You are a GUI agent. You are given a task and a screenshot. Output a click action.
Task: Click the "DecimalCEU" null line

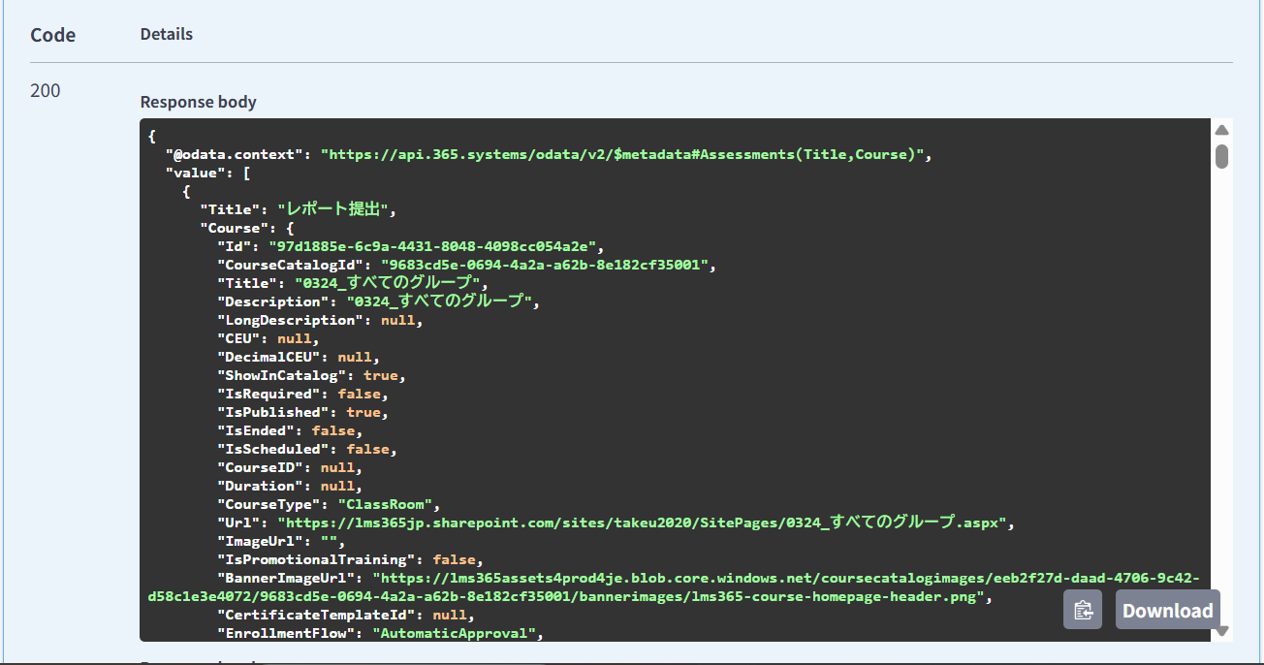299,357
